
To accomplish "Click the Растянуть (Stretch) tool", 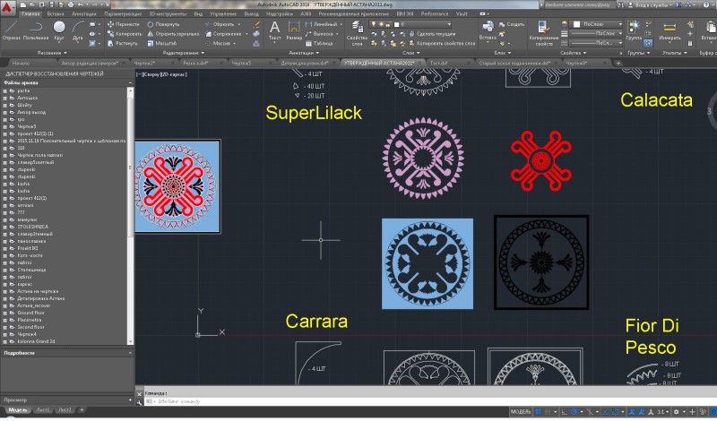I will click(122, 43).
